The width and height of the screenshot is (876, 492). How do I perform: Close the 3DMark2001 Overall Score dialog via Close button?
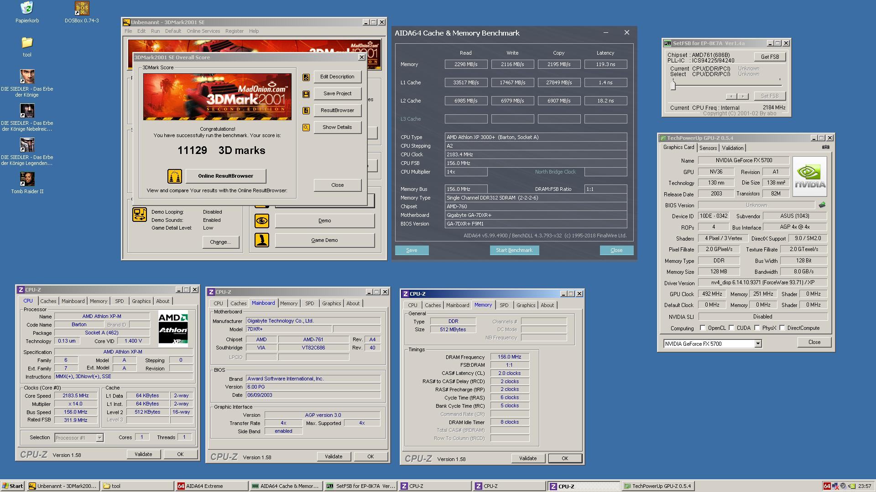click(x=337, y=185)
